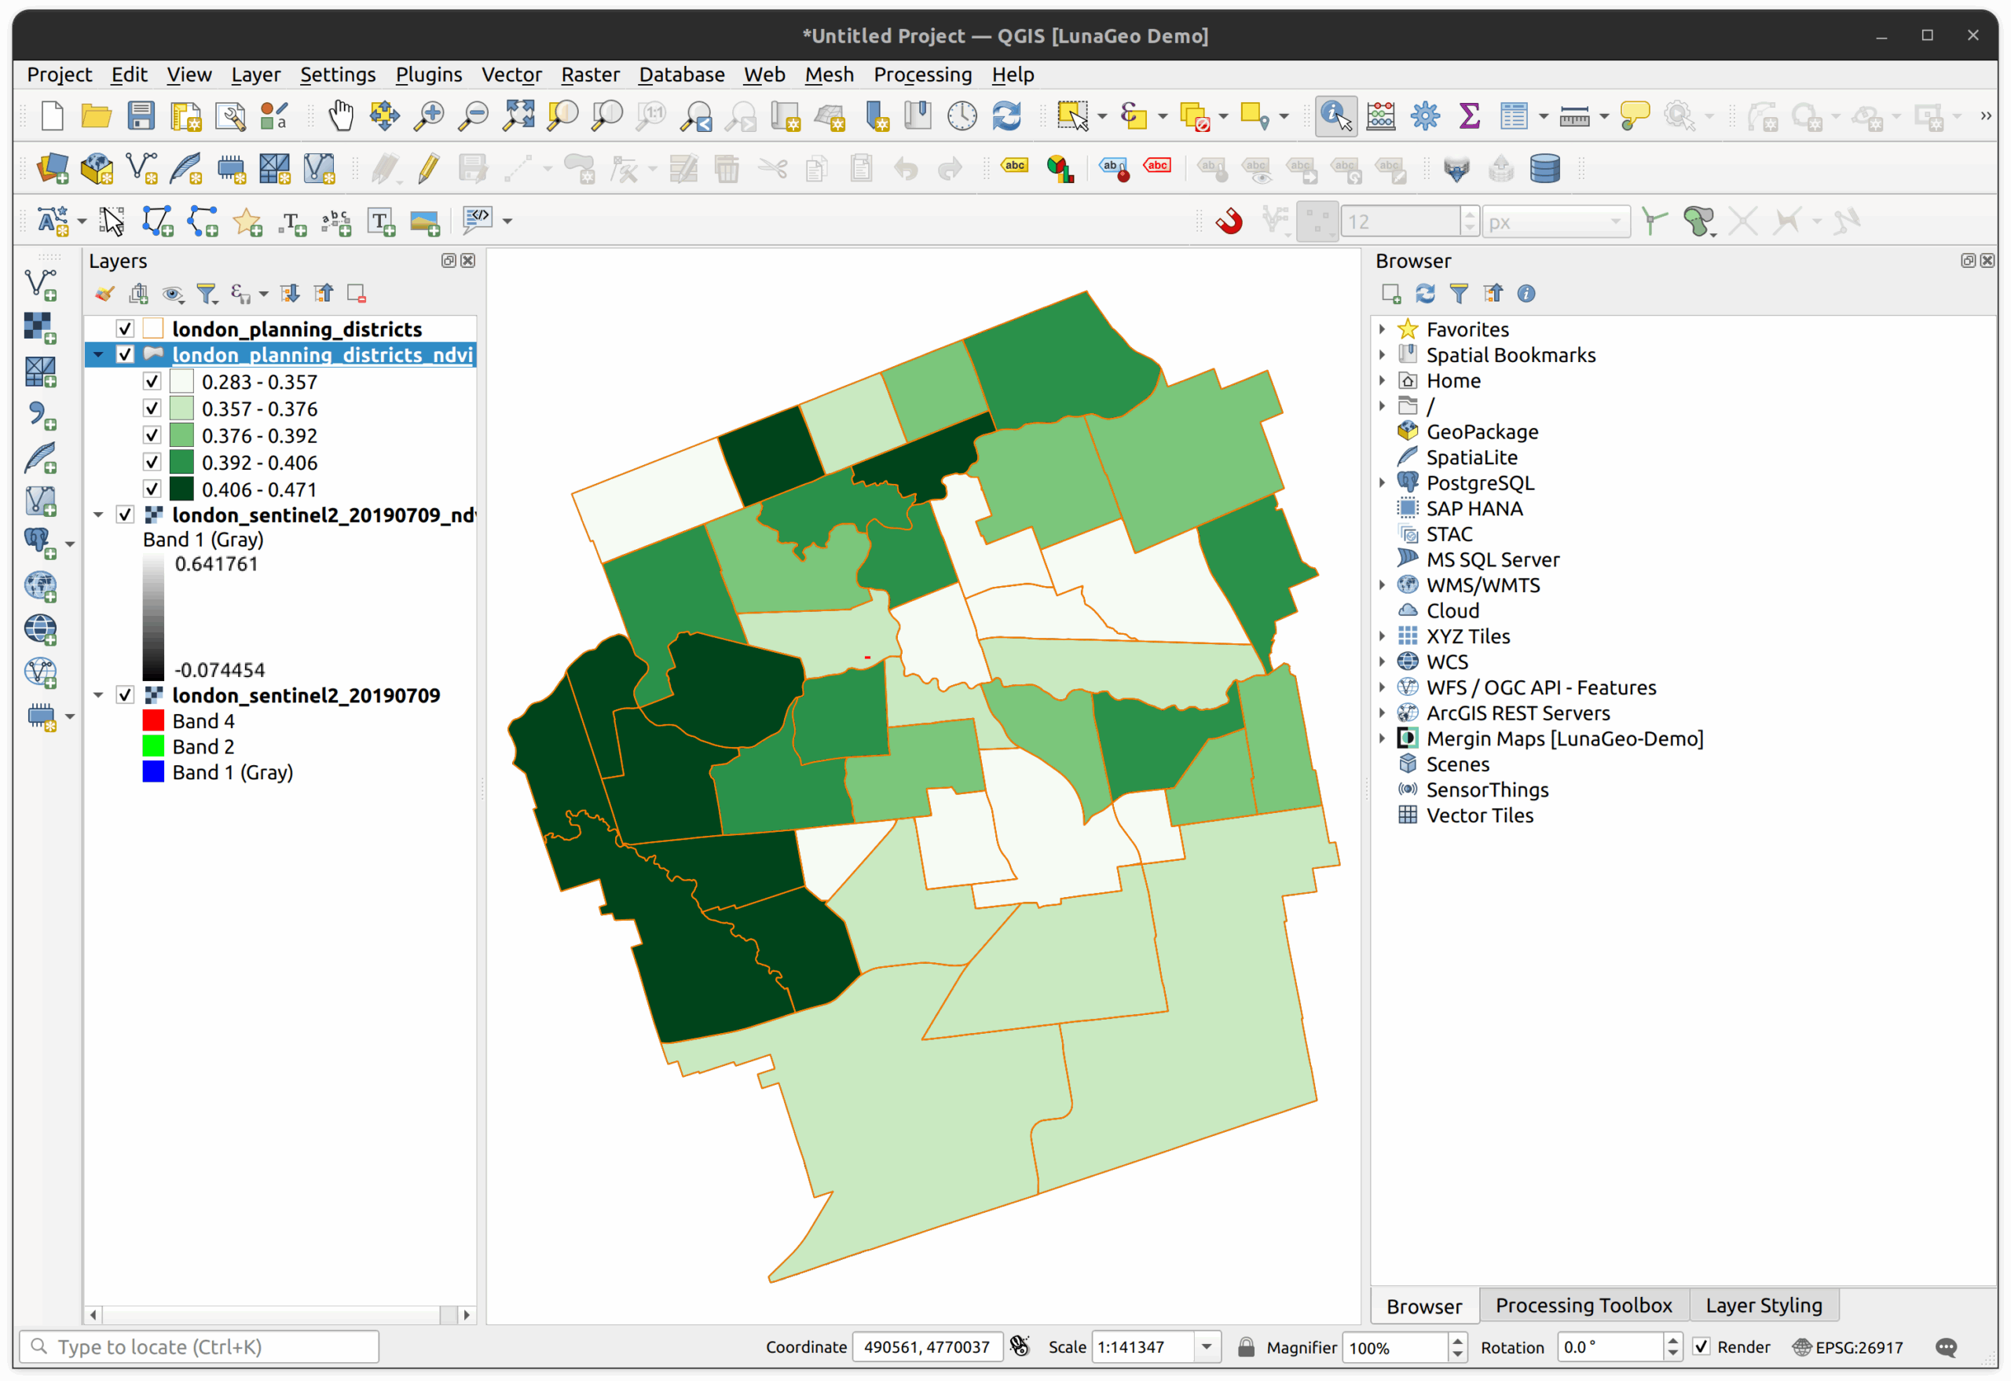Switch to the Processing Toolbox tab
This screenshot has height=1381, width=2011.
point(1583,1305)
